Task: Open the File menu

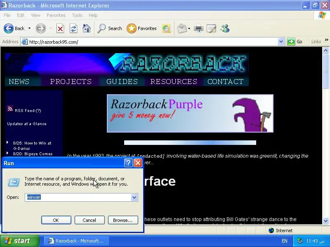Action: point(7,15)
